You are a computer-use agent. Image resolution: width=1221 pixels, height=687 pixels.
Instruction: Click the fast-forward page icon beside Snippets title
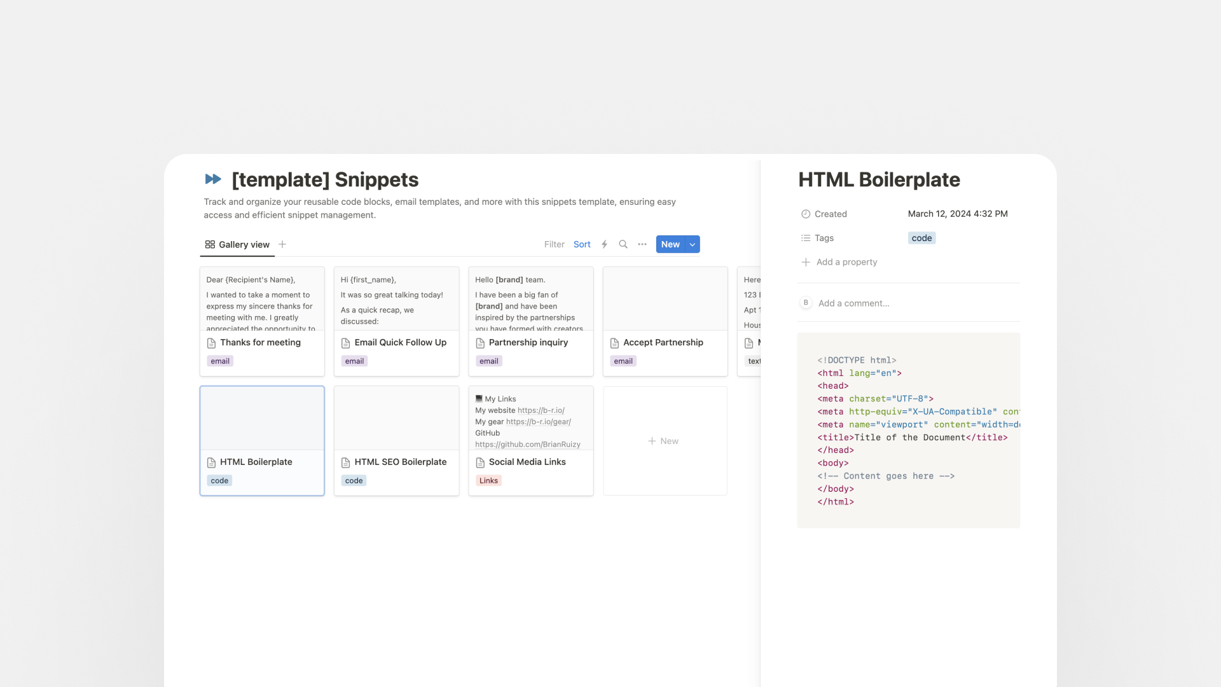(x=213, y=179)
